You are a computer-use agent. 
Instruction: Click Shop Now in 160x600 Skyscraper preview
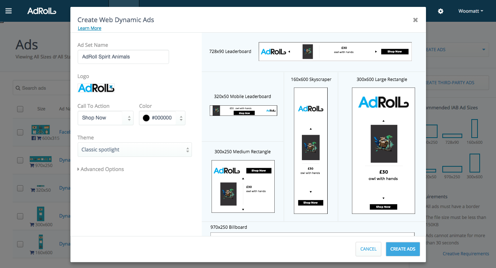[311, 203]
